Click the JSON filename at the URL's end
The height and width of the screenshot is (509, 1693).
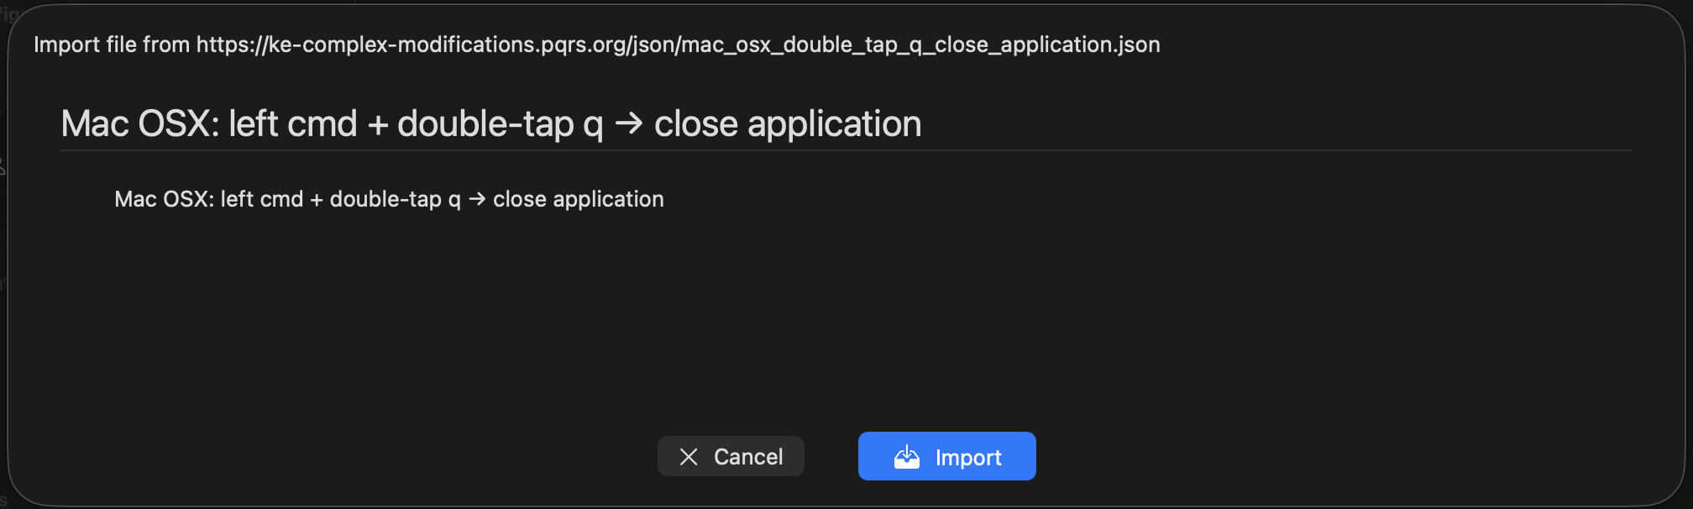920,45
